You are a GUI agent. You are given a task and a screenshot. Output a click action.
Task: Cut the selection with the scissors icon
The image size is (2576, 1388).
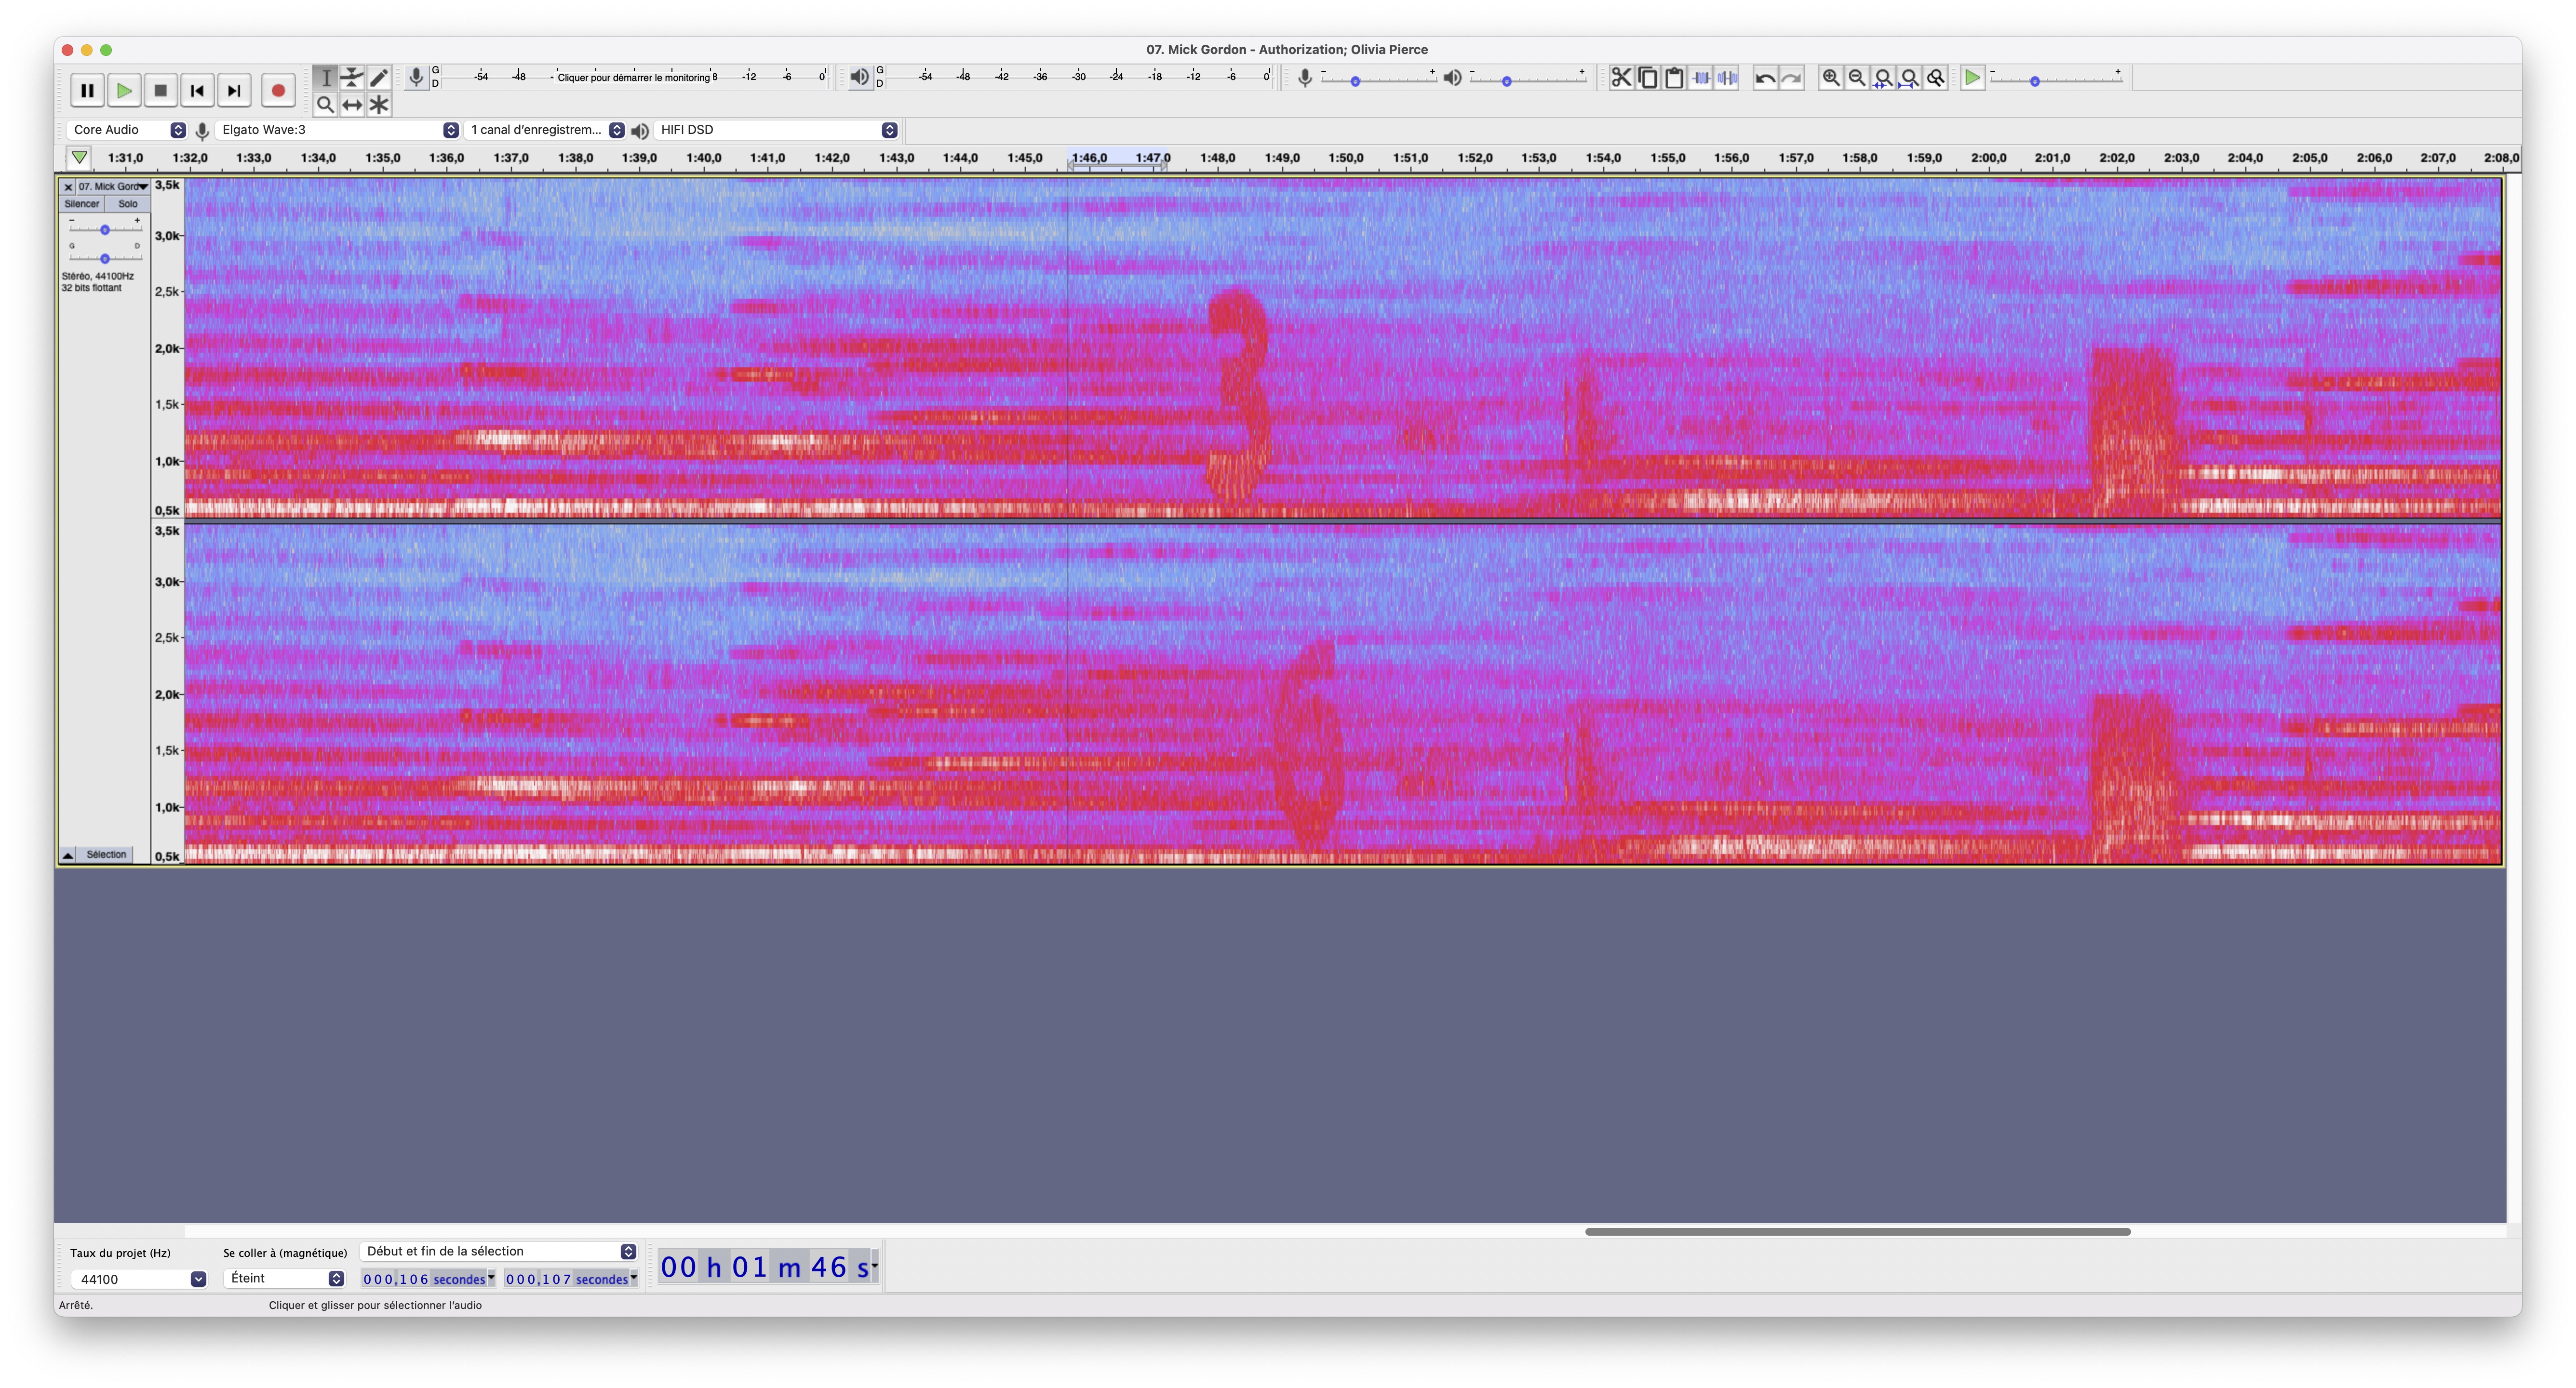[x=1621, y=77]
